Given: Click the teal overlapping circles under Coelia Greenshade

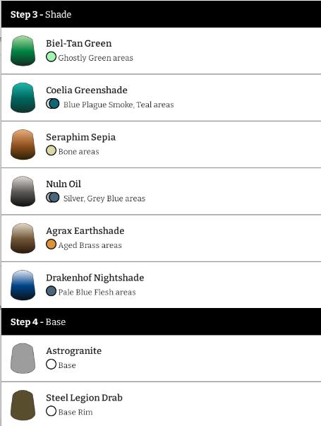Looking at the screenshot, I should coord(53,104).
